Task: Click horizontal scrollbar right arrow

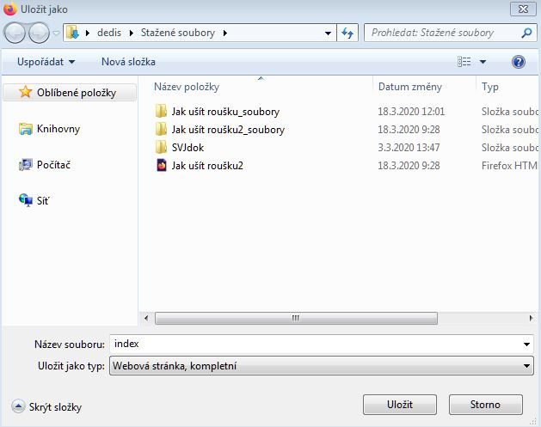Action: [531, 318]
